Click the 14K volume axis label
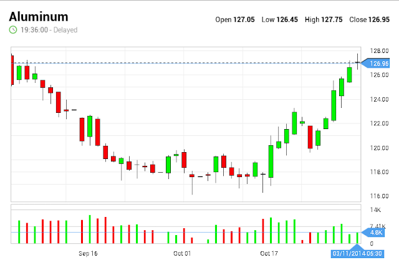 375,210
